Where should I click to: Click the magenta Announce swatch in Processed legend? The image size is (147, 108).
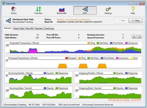coord(117,58)
